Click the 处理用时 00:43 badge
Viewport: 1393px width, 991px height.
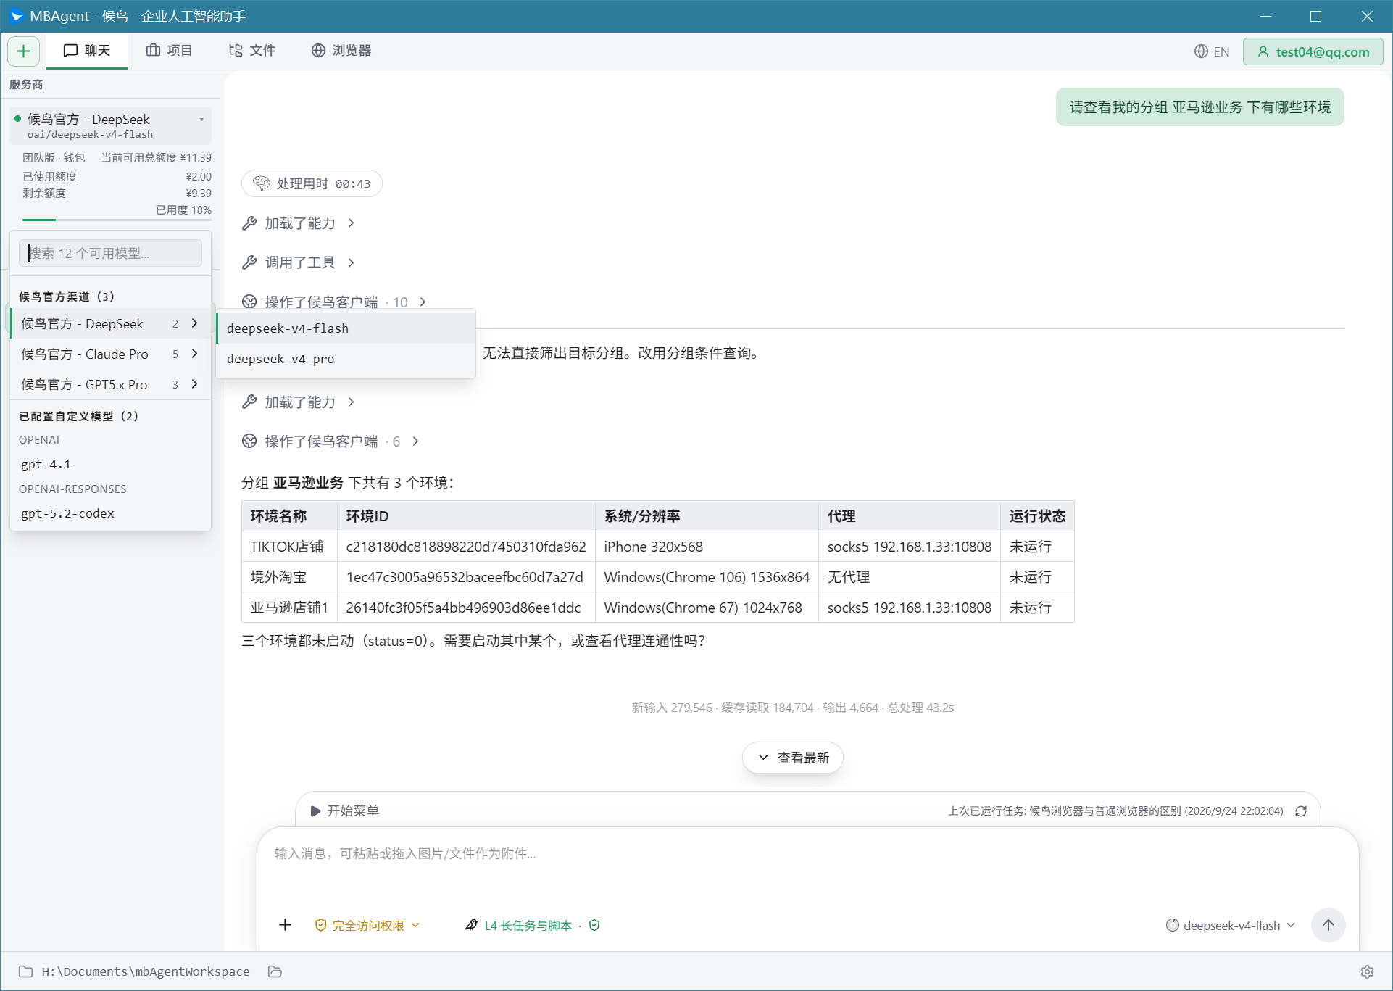[x=312, y=183]
